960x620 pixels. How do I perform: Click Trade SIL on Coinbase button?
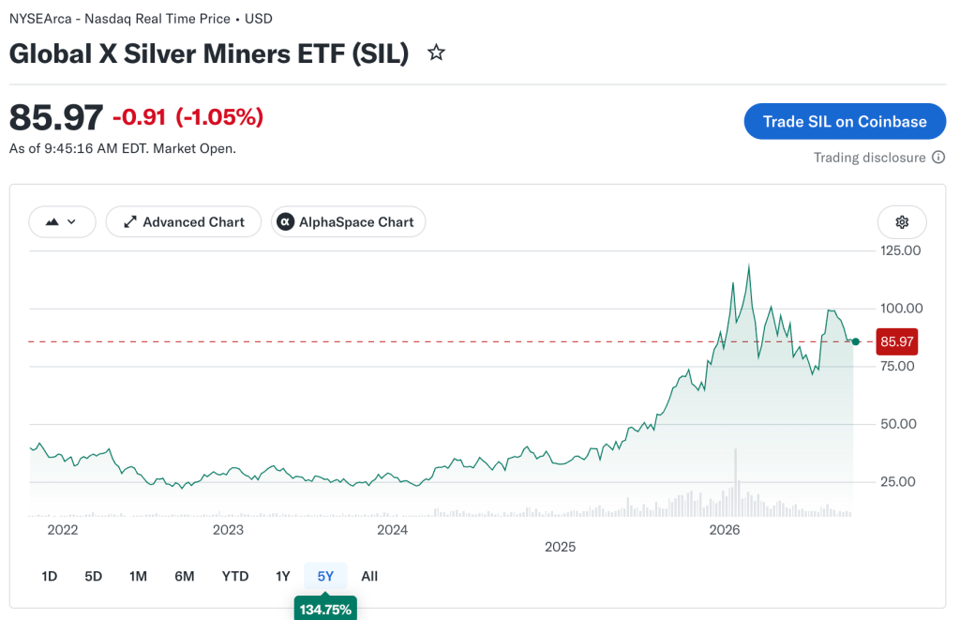[845, 121]
